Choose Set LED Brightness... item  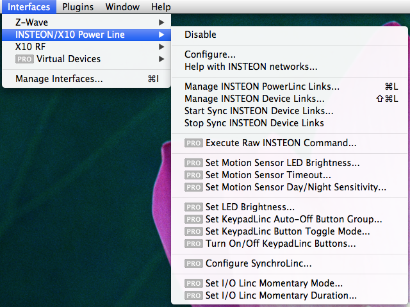click(x=290, y=207)
